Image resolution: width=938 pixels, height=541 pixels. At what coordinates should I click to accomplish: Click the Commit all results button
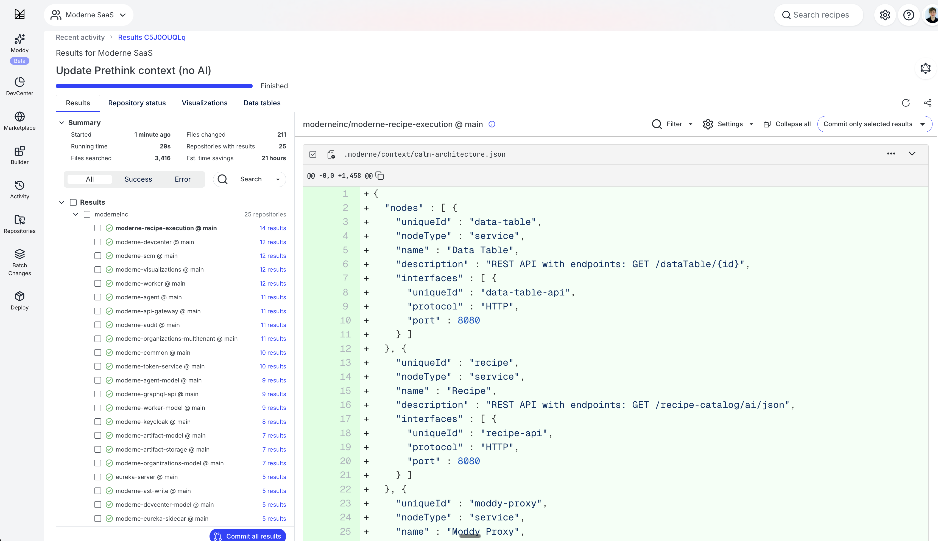pos(248,536)
